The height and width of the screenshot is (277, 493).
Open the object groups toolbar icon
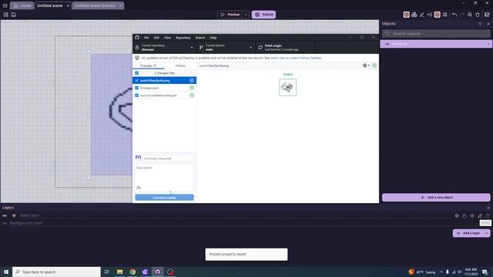pos(414,15)
